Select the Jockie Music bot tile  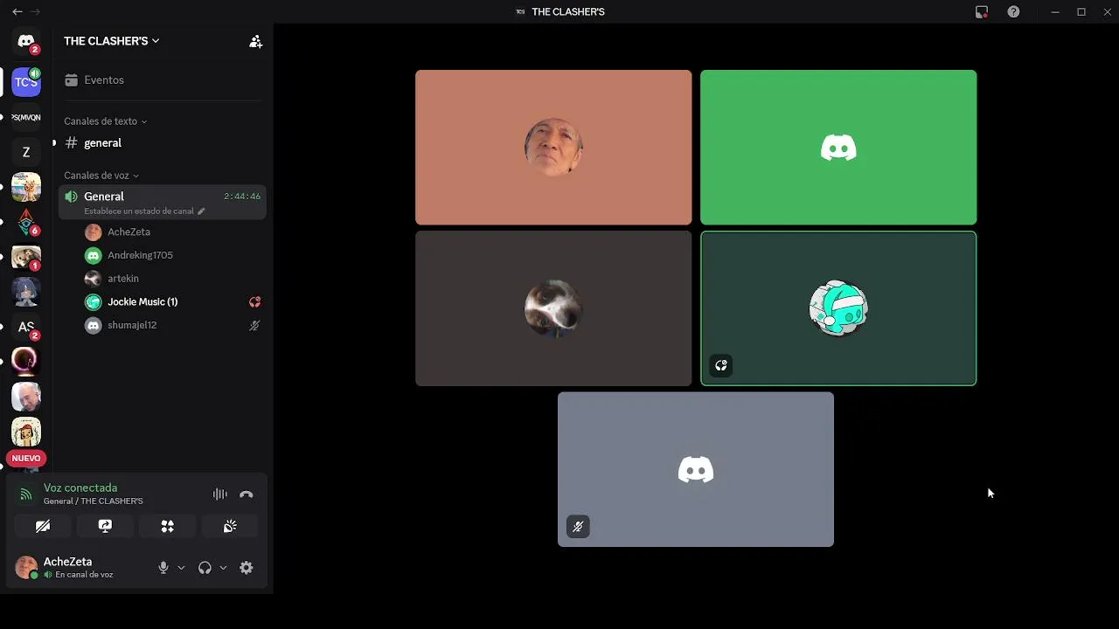838,308
